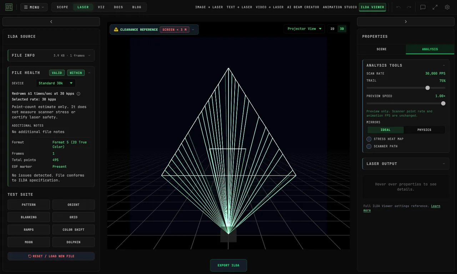Switch to the Scope tab
This screenshot has width=457, height=274.
click(62, 7)
